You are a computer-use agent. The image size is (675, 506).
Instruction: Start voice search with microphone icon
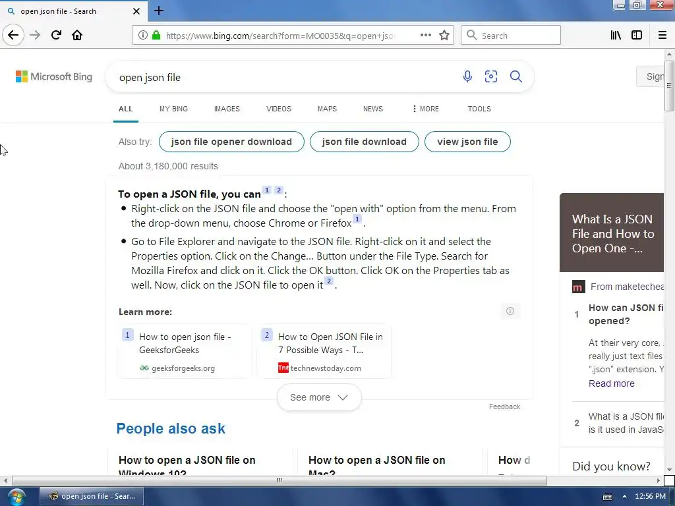point(467,76)
